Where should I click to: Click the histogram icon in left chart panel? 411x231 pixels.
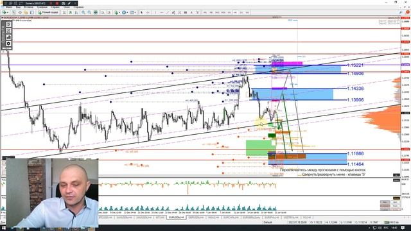pyautogui.click(x=8, y=37)
